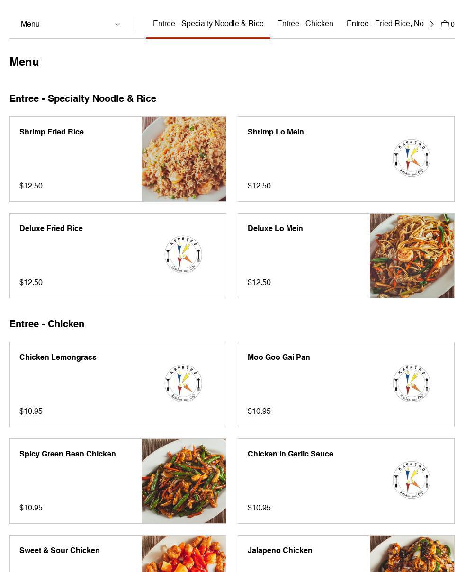Open Chicken Lemongrass item name
The height and width of the screenshot is (572, 457).
[58, 357]
